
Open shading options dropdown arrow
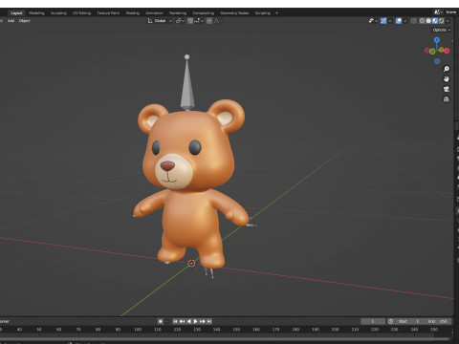click(448, 21)
